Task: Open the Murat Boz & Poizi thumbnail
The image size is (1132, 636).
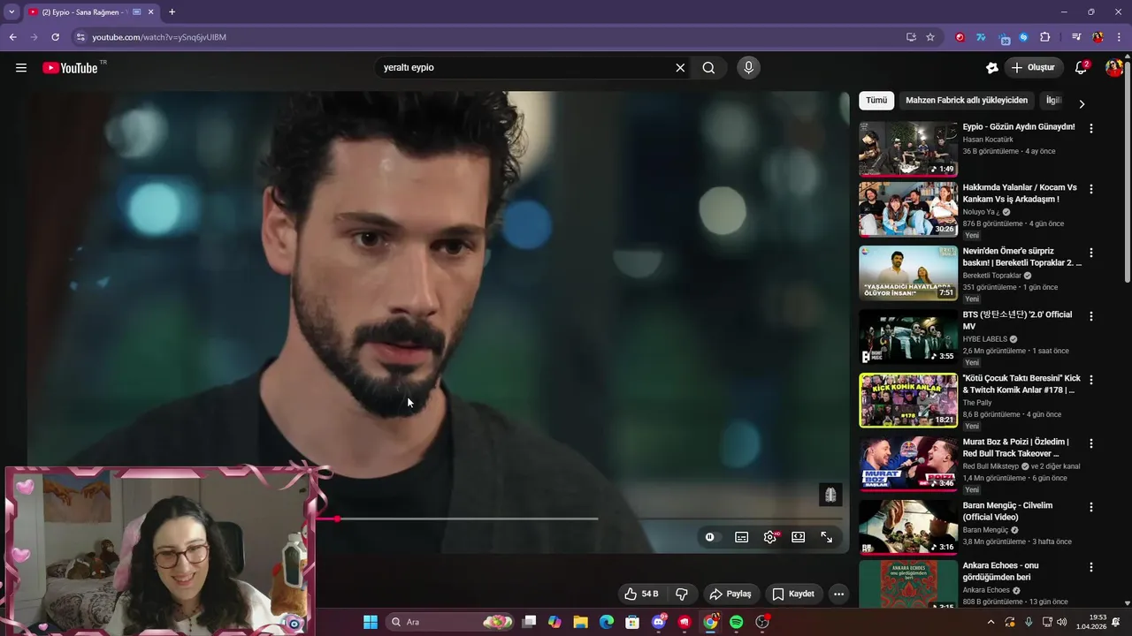Action: (x=908, y=464)
